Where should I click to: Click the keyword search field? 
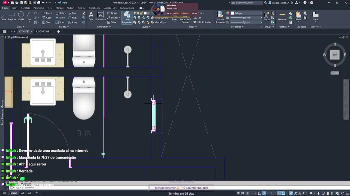(x=246, y=3)
